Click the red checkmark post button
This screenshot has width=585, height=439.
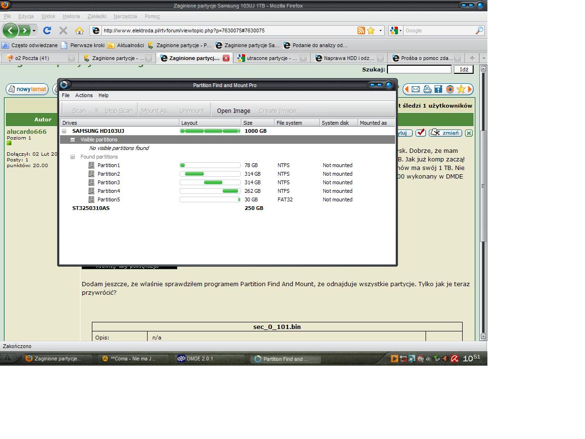click(x=420, y=133)
